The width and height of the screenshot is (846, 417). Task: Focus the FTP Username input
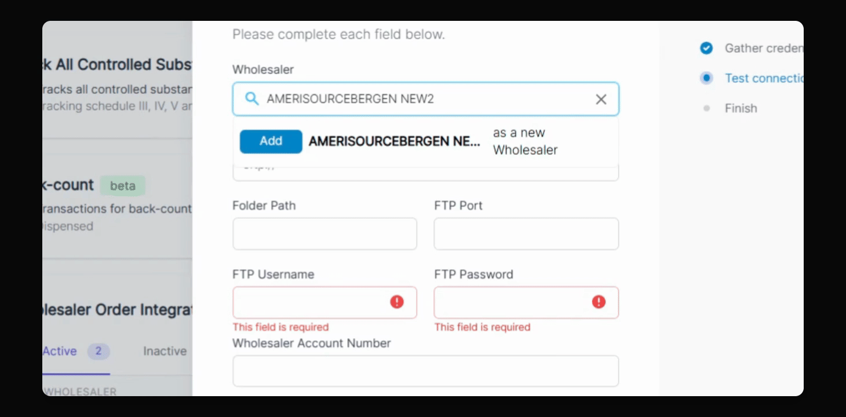tap(310, 302)
